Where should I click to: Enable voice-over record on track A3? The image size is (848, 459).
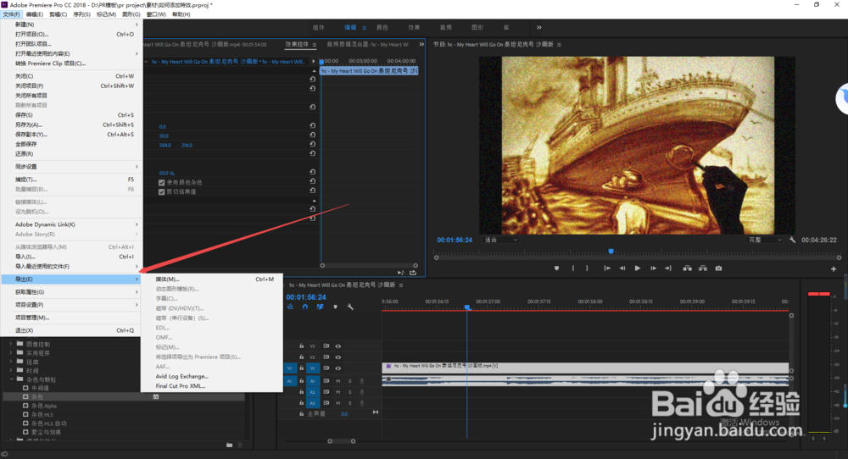pos(362,403)
